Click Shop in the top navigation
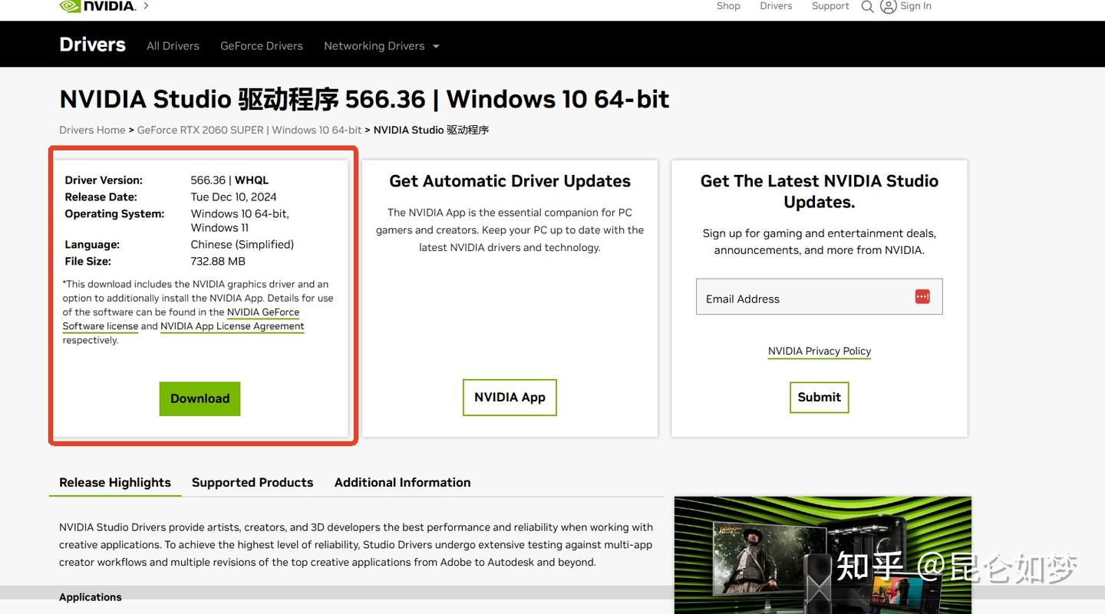The height and width of the screenshot is (614, 1105). [727, 5]
